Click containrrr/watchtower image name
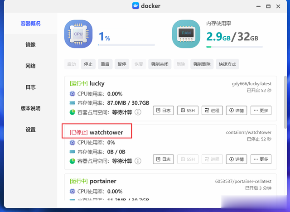The height and width of the screenshot is (212, 290). (x=249, y=133)
